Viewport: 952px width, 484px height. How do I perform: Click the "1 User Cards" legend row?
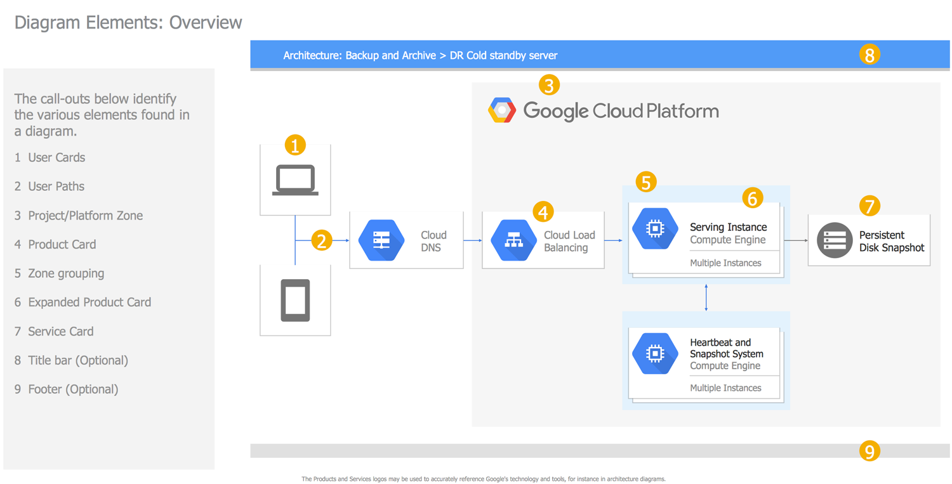(x=50, y=157)
